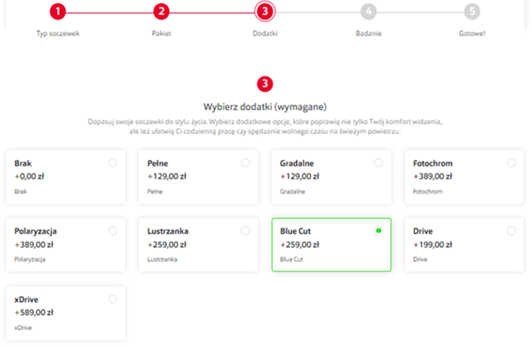Click the active step 3 circle
Screen dimensions: 532x349
tap(265, 11)
